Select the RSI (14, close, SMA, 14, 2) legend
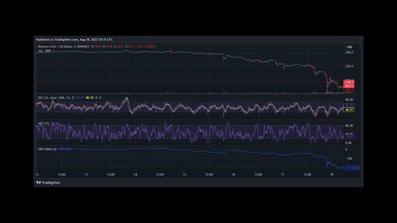The height and width of the screenshot is (223, 397). 56,98
